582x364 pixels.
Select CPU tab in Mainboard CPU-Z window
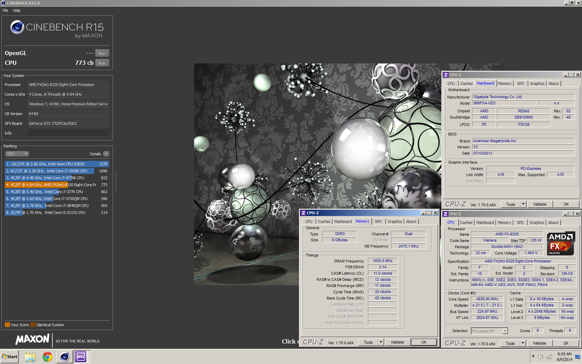451,84
